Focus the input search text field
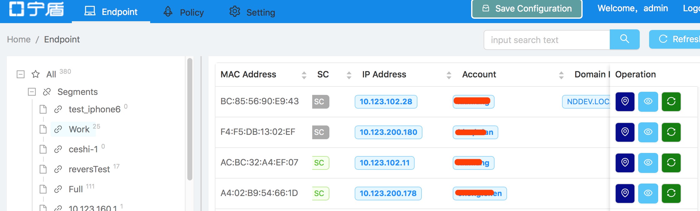The image size is (700, 211). point(547,40)
